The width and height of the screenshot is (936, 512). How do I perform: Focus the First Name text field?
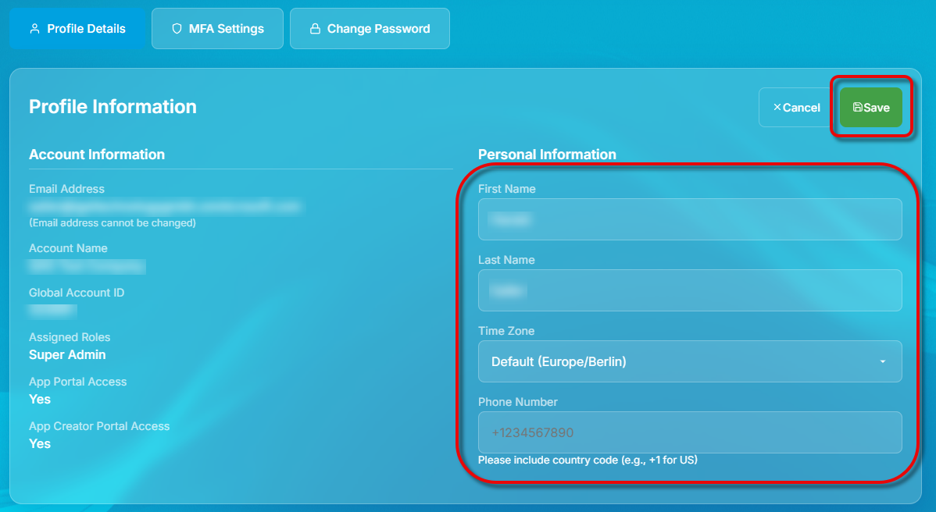690,219
